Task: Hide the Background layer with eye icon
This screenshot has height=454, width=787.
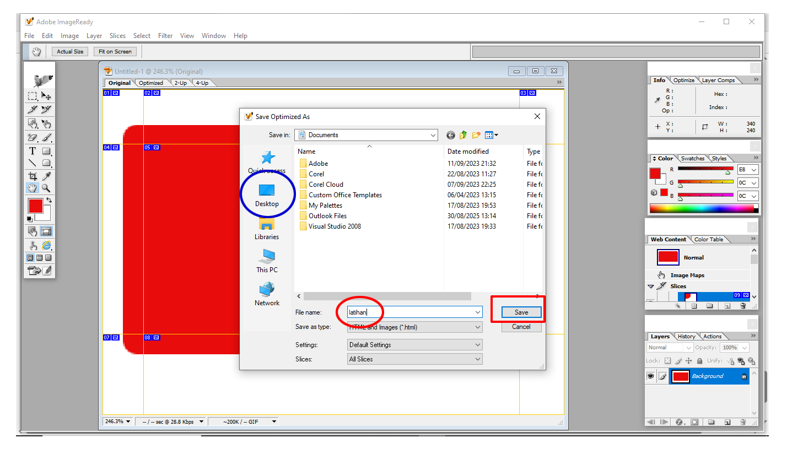Action: click(650, 376)
